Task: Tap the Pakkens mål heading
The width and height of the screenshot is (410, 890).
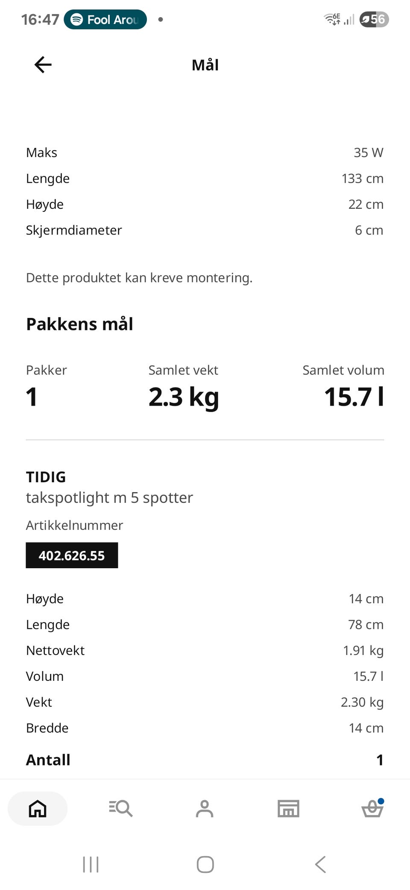Action: (x=79, y=324)
